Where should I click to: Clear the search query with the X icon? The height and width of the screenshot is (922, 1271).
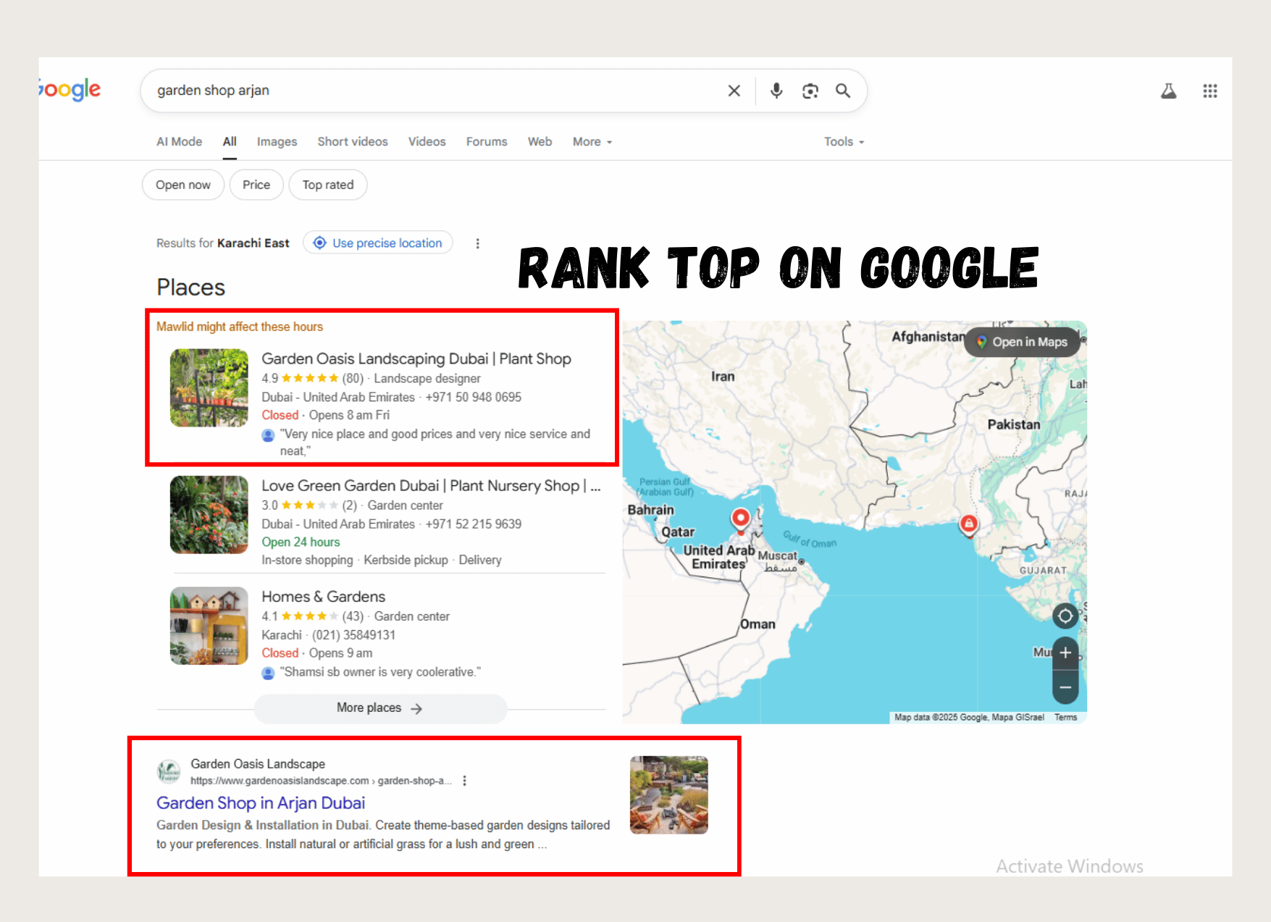click(x=734, y=91)
